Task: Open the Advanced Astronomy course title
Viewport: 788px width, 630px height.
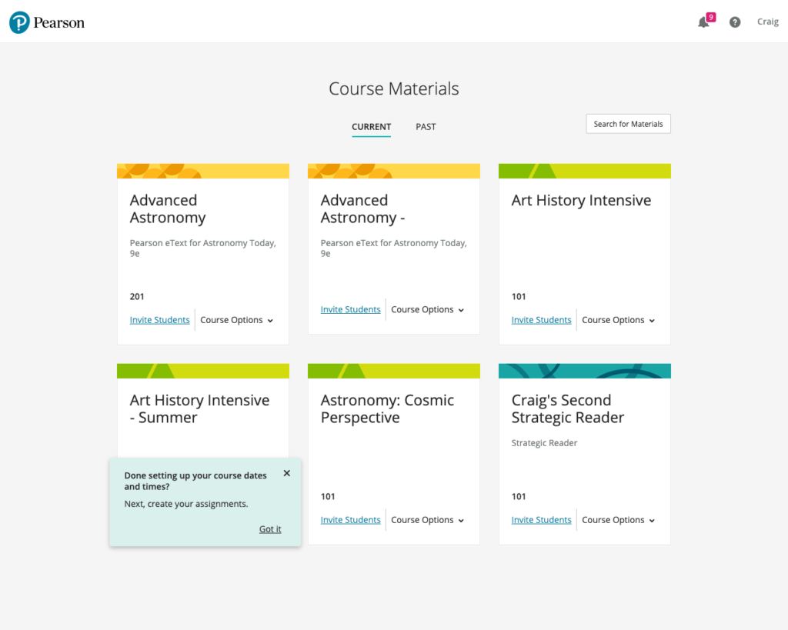Action: [x=168, y=208]
